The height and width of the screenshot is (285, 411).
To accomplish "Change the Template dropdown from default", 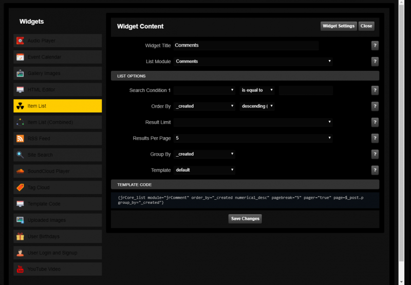I will 204,170.
